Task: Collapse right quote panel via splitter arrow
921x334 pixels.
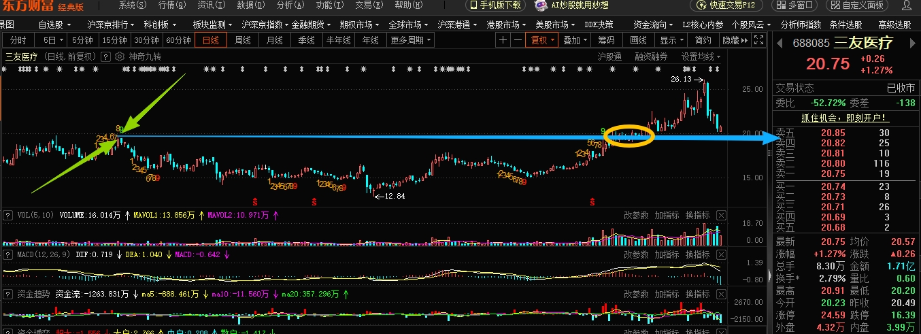Action: (x=770, y=275)
